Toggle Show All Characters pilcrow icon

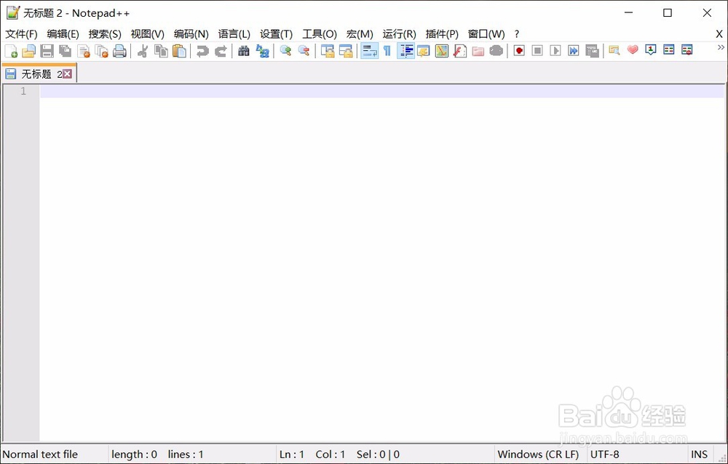pos(387,51)
